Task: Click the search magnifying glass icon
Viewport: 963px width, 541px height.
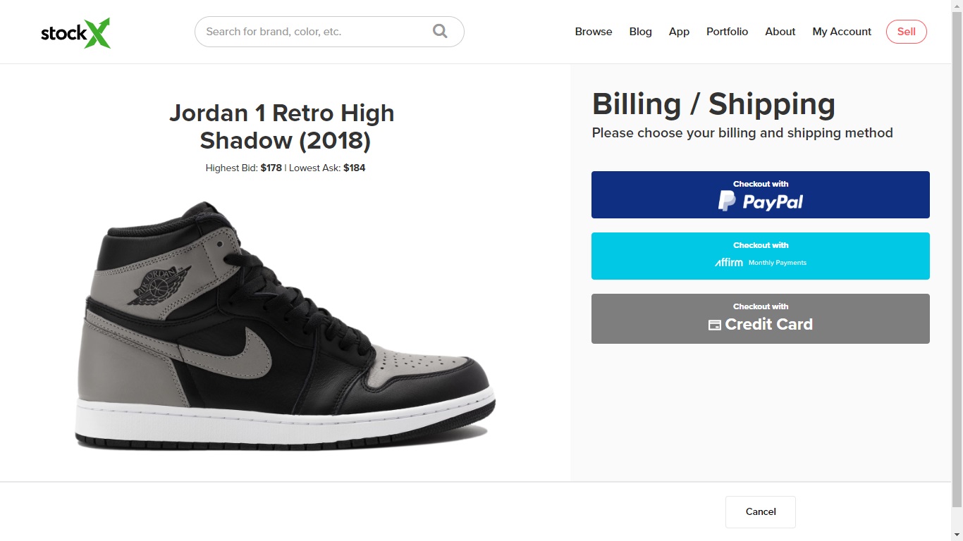Action: [x=440, y=32]
